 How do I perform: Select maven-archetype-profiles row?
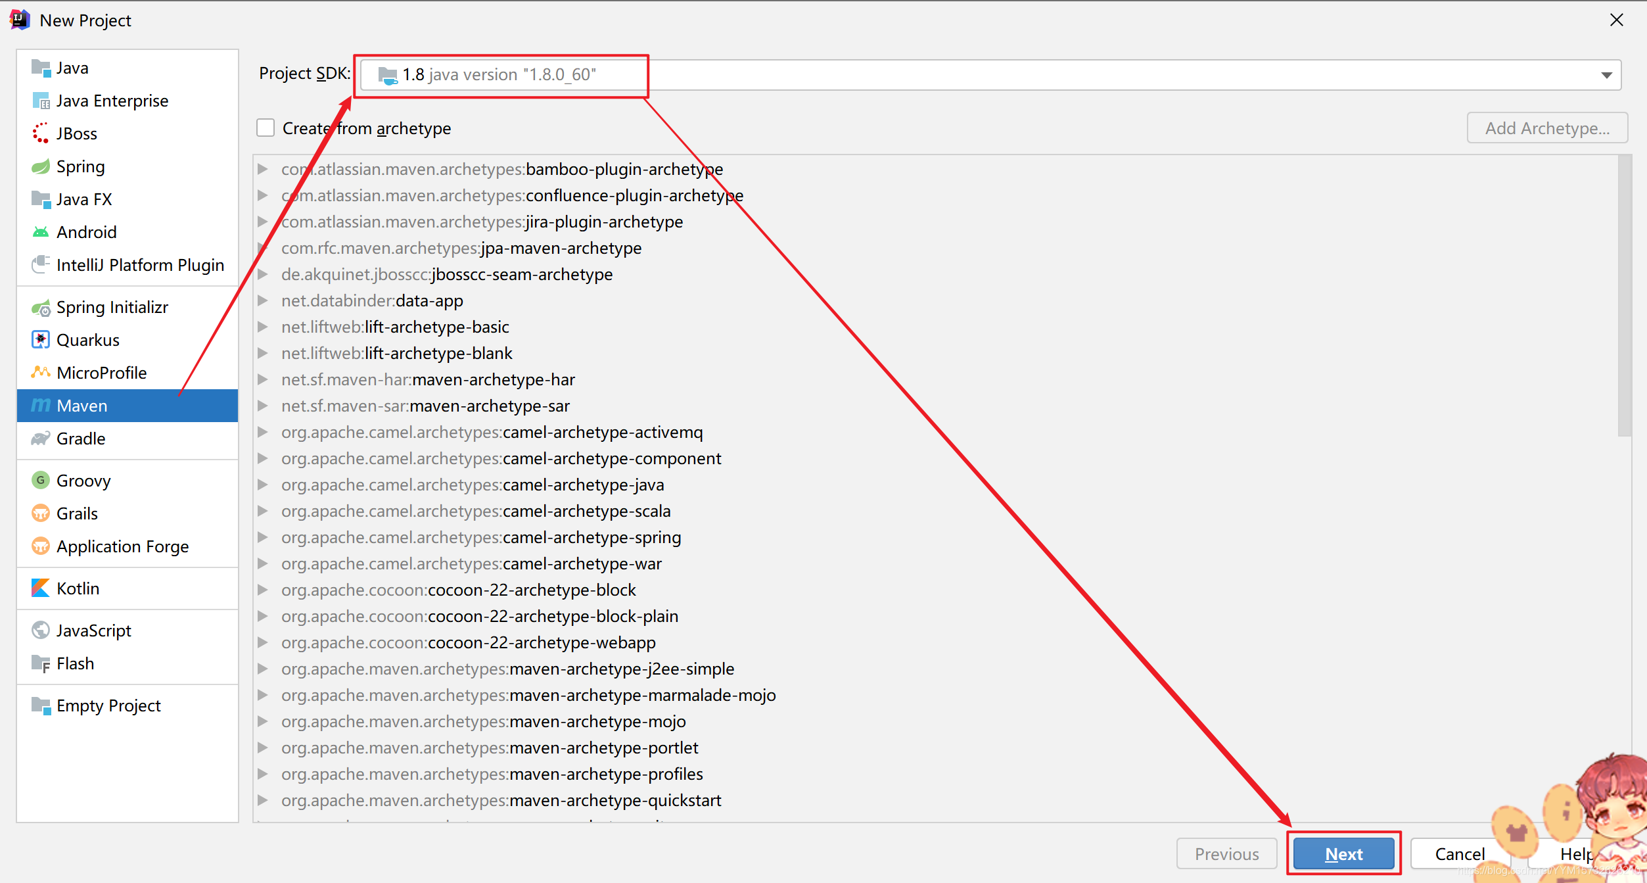936,774
